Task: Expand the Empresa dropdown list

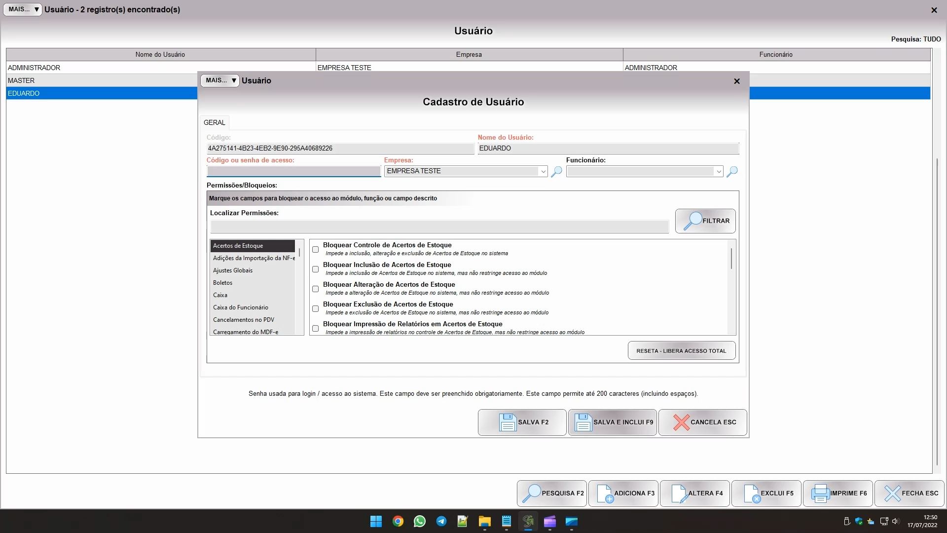Action: pos(543,171)
